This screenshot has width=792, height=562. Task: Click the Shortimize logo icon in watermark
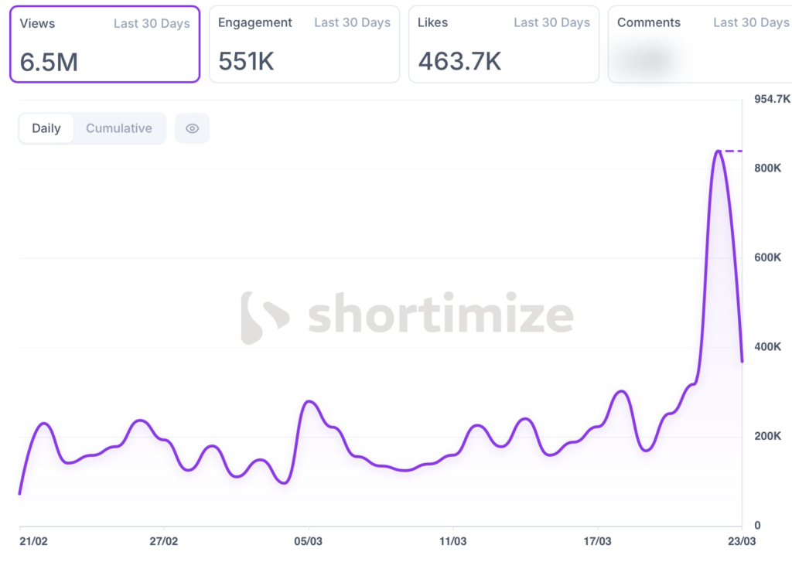264,317
